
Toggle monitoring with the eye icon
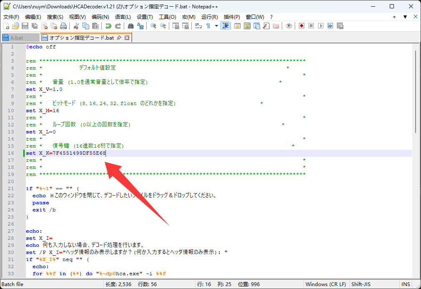coord(288,26)
